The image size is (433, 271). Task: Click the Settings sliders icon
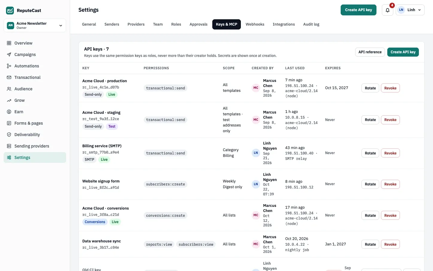click(9, 157)
